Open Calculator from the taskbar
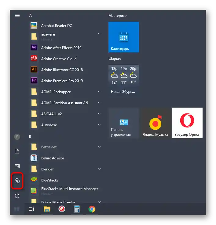216x225 pixels. click(x=77, y=209)
